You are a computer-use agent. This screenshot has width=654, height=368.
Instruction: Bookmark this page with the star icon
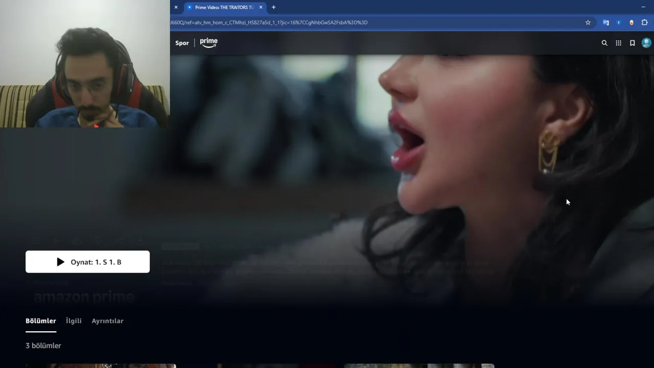[588, 22]
